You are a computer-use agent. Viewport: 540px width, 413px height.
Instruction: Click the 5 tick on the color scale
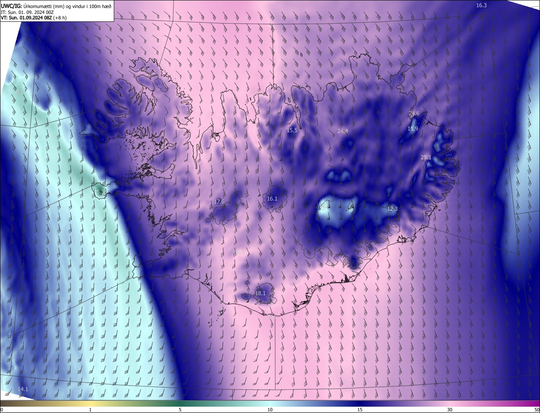180,410
